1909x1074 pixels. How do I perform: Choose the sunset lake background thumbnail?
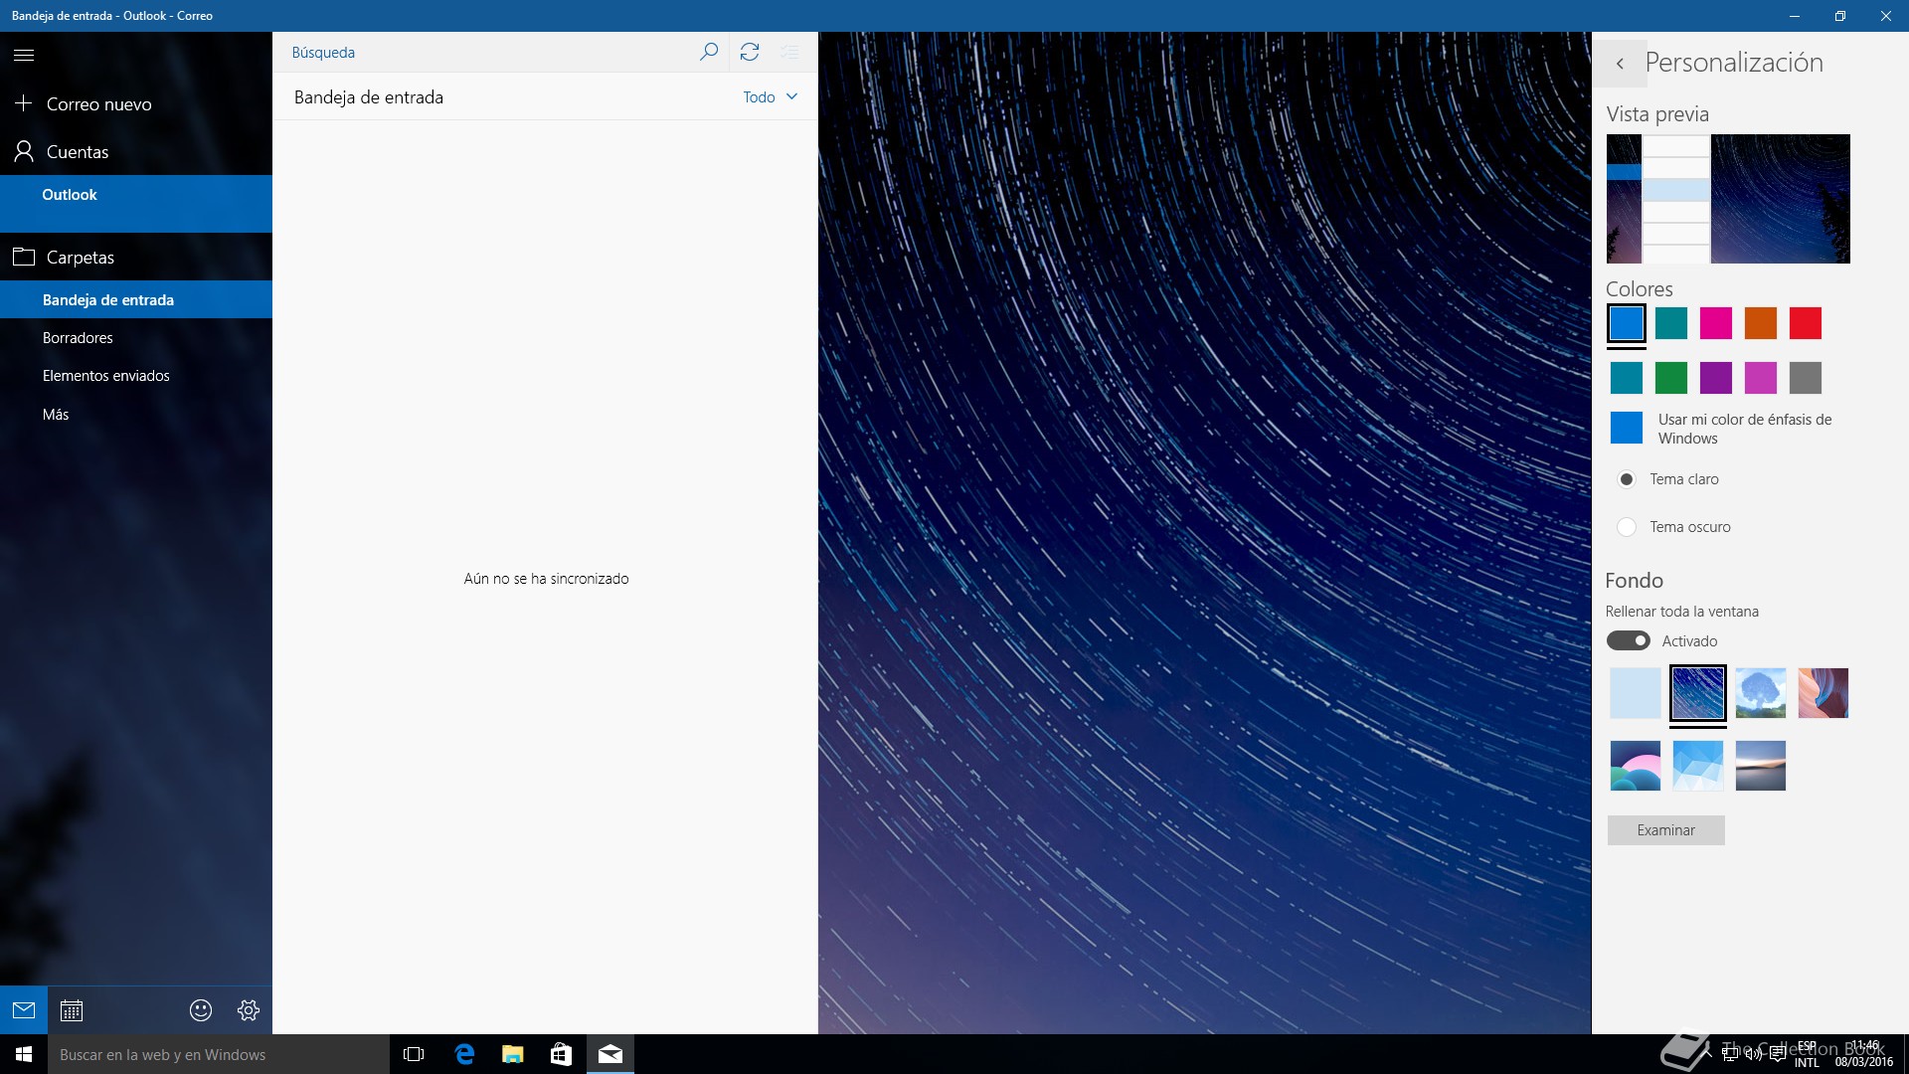1761,766
